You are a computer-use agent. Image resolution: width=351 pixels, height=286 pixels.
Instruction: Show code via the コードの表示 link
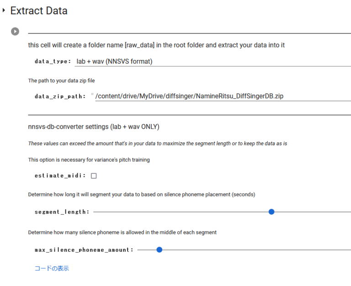pyautogui.click(x=52, y=269)
